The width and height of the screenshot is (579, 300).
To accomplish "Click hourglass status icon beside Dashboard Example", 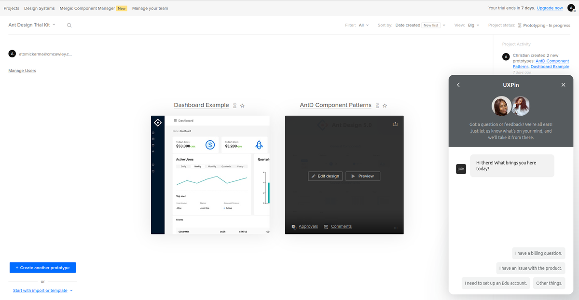I will (x=234, y=105).
